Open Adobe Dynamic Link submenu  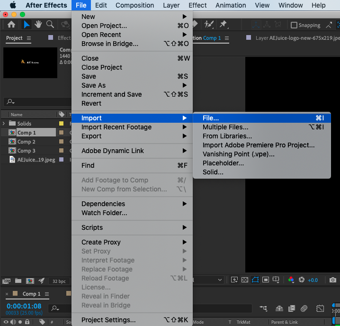(x=132, y=151)
